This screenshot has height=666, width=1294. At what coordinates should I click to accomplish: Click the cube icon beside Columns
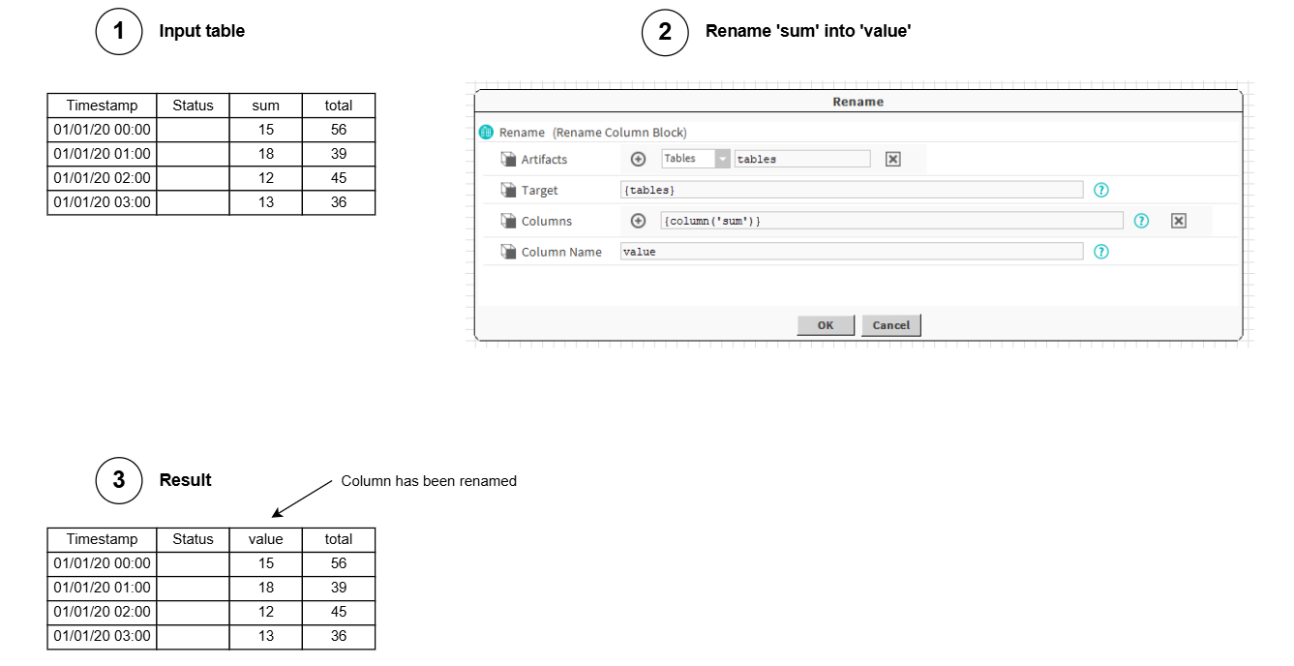(x=508, y=221)
